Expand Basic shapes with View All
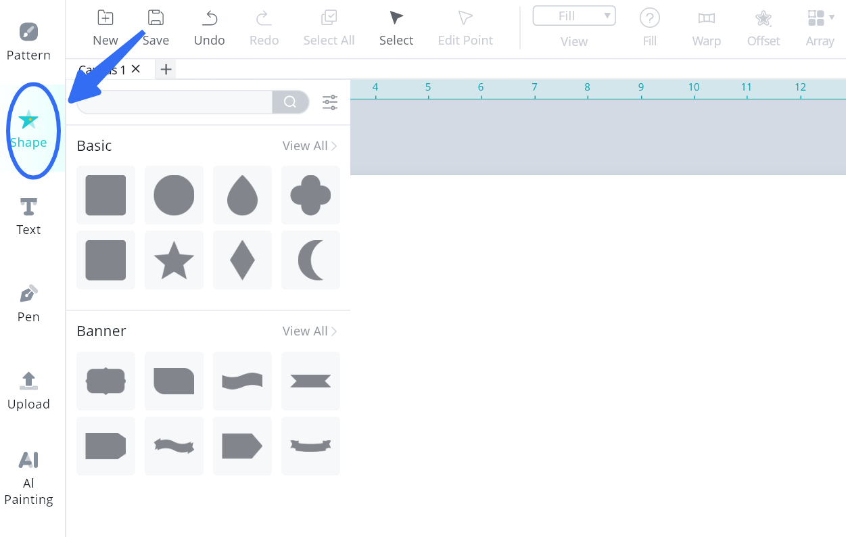Screen dimensions: 846x537 (310, 146)
